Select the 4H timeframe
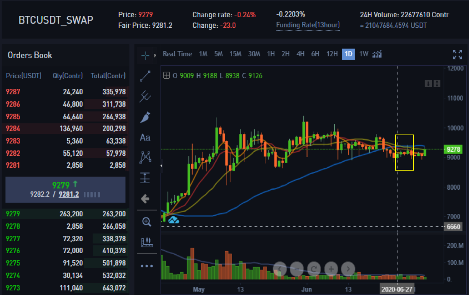Viewport: 469px width, 295px height. pyautogui.click(x=300, y=54)
